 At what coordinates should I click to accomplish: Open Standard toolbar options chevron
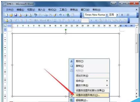(x=81, y=15)
